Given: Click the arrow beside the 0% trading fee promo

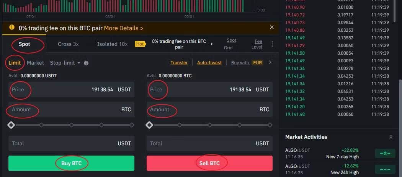Looking at the screenshot, I should 212,44.
